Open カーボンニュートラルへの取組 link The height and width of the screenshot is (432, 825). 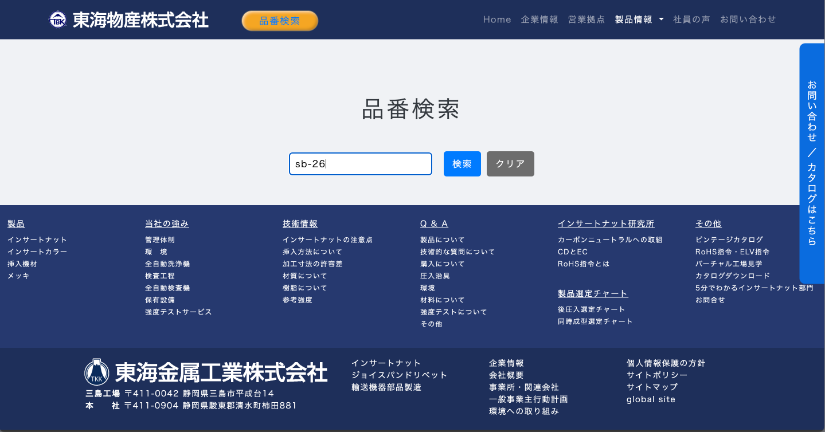pos(610,240)
